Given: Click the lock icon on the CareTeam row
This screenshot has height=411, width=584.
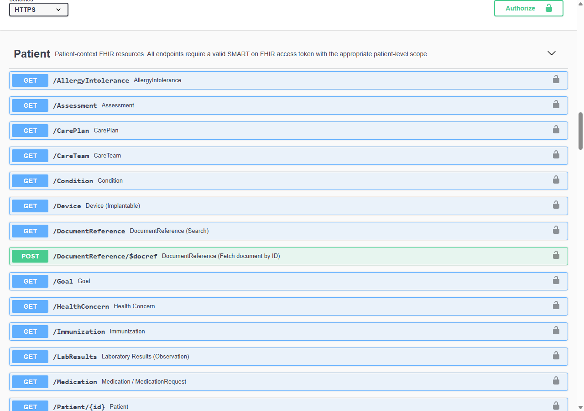Looking at the screenshot, I should [x=556, y=154].
